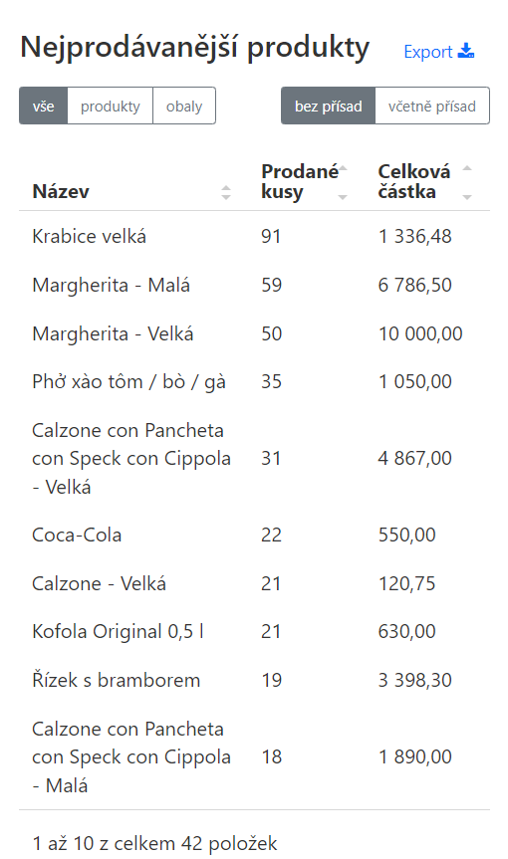The image size is (508, 859).
Task: Sort by the Název column arrows
Action: [226, 192]
